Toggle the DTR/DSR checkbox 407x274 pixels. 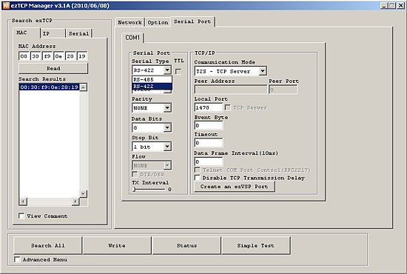click(135, 174)
